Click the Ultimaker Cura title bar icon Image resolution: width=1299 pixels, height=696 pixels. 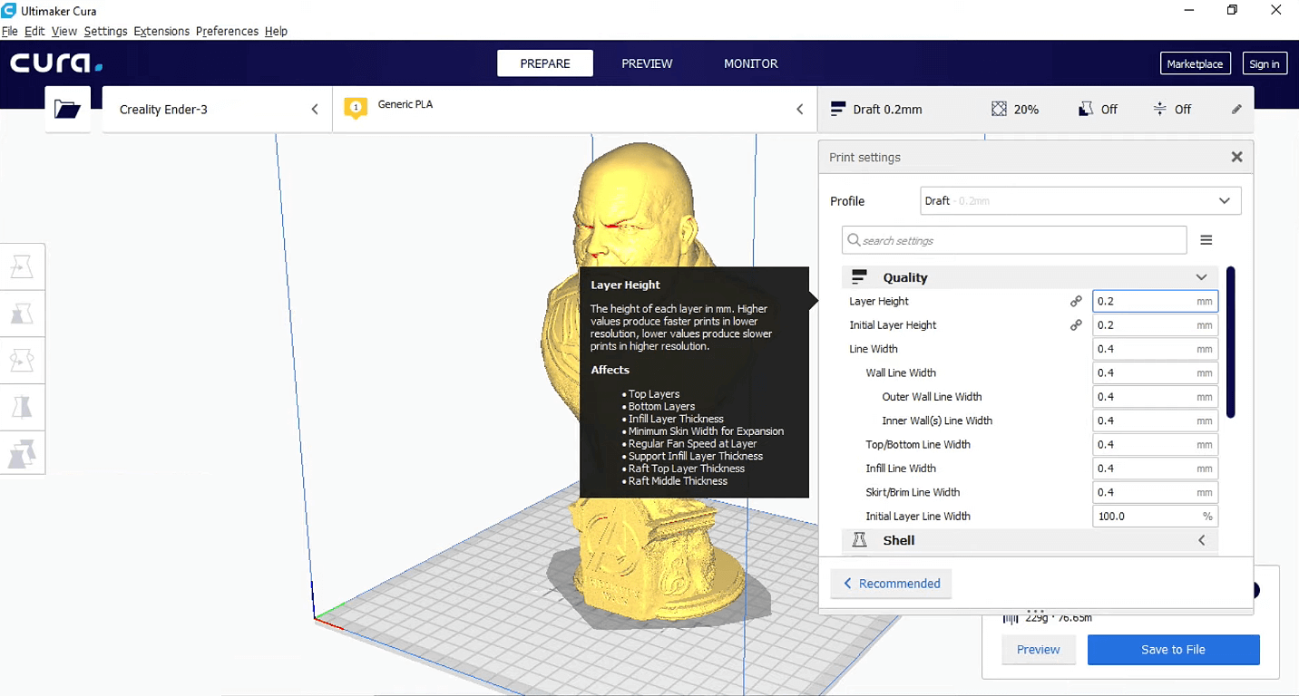tap(9, 11)
